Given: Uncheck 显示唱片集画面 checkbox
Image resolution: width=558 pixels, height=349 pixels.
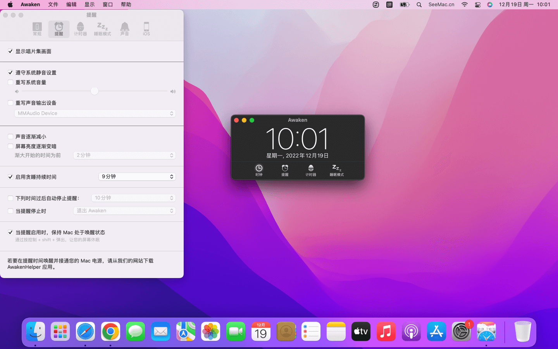Looking at the screenshot, I should [x=10, y=51].
